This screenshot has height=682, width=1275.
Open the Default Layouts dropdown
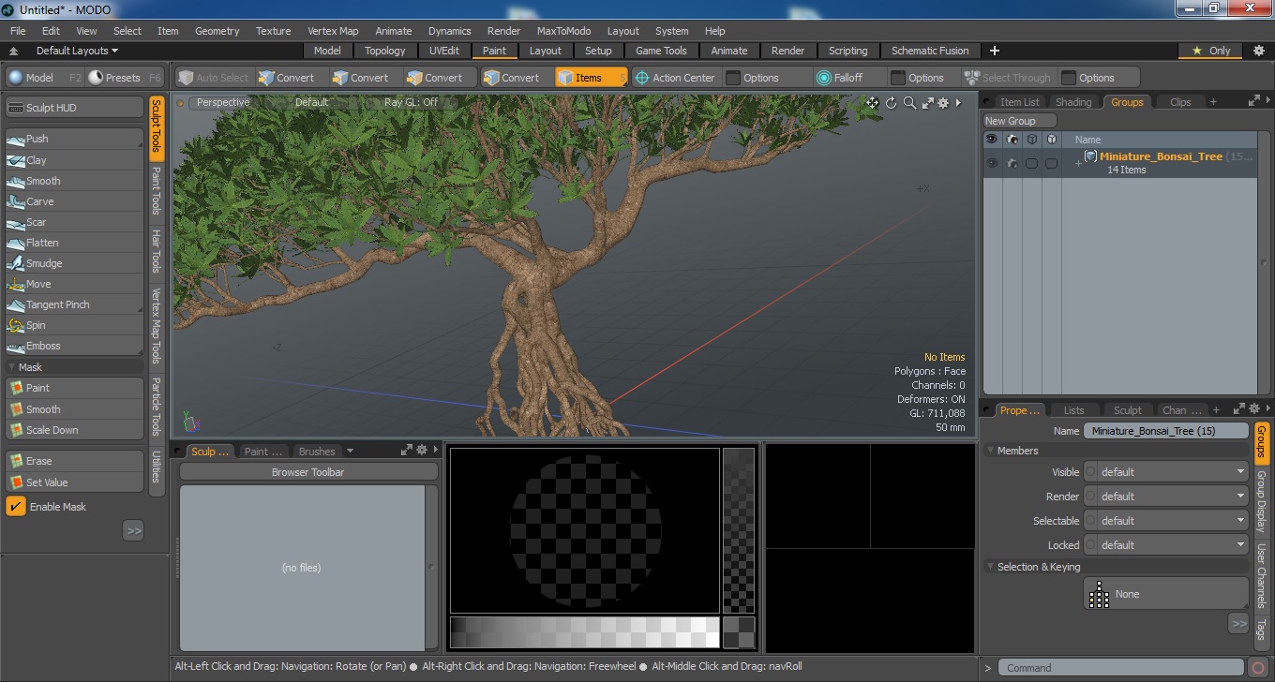coord(77,51)
